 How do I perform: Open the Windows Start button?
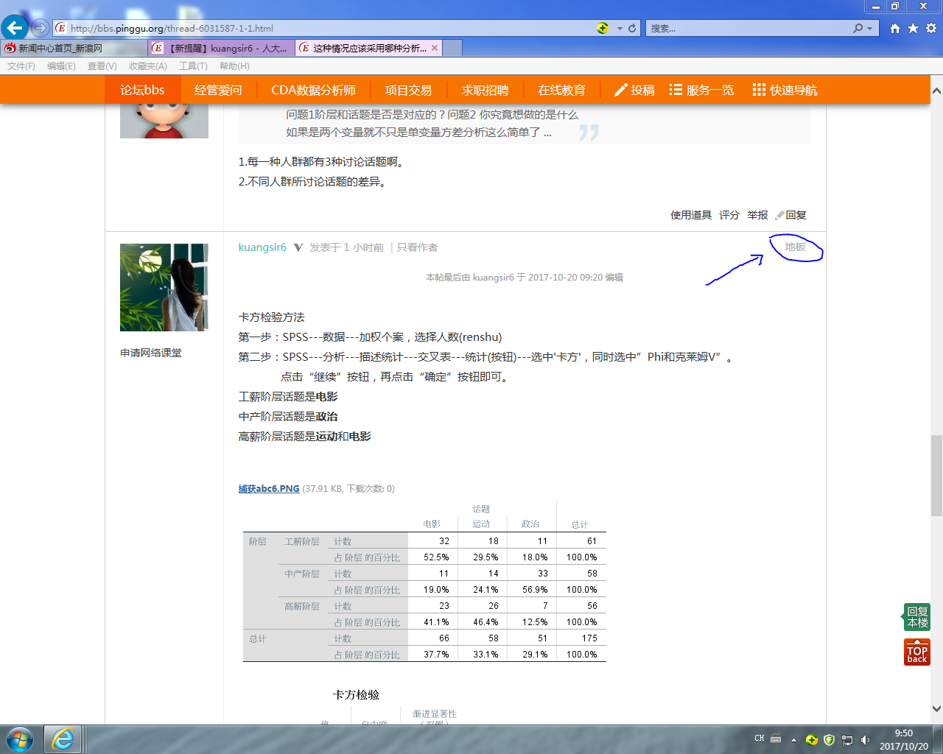pos(19,739)
